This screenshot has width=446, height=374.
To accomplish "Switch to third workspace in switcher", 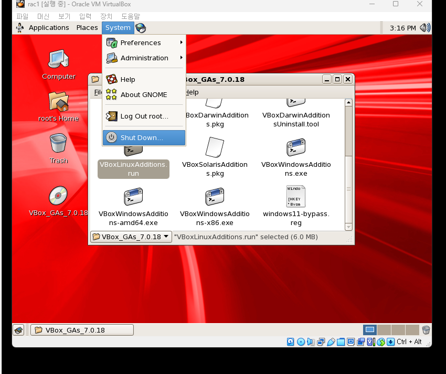I will click(398, 330).
